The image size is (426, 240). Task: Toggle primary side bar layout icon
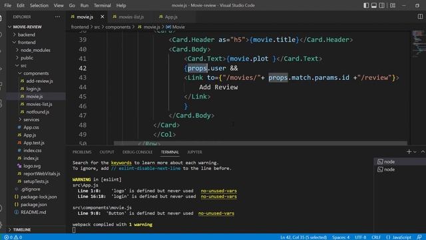[366, 5]
